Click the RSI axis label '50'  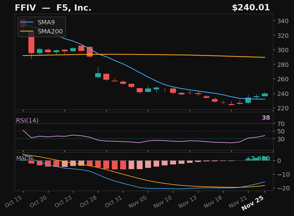[x=281, y=132]
